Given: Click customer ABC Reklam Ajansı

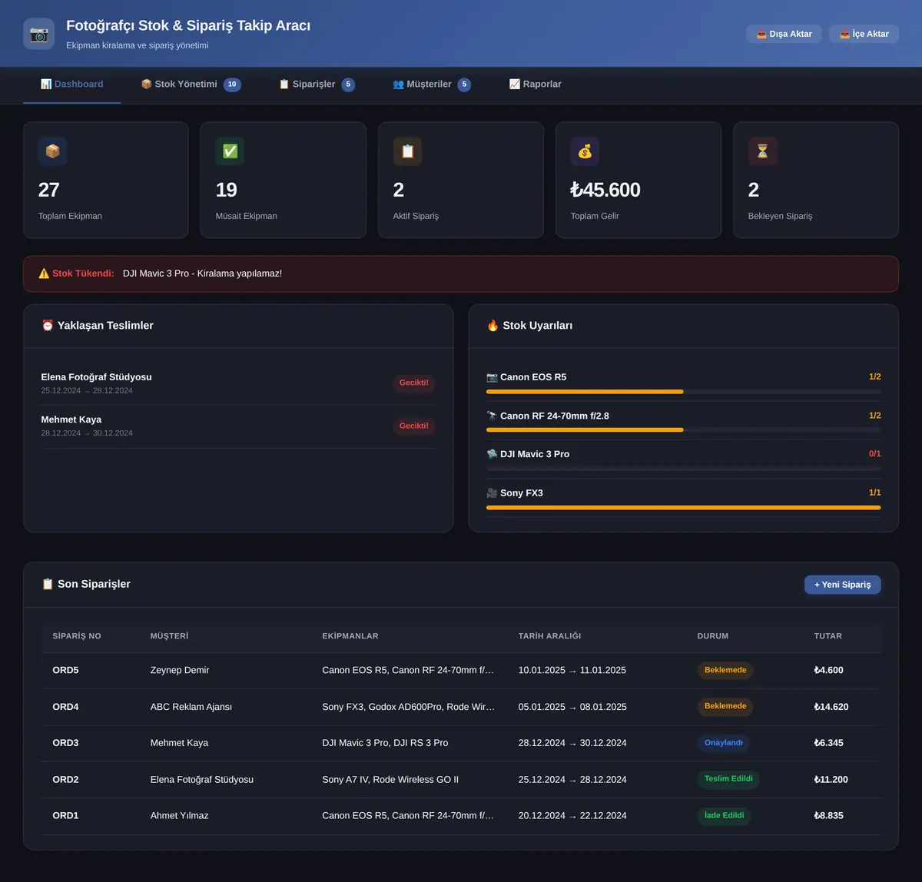Looking at the screenshot, I should click(x=191, y=707).
